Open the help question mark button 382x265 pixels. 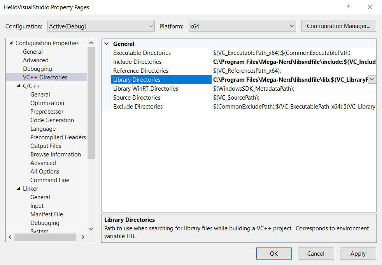click(348, 7)
